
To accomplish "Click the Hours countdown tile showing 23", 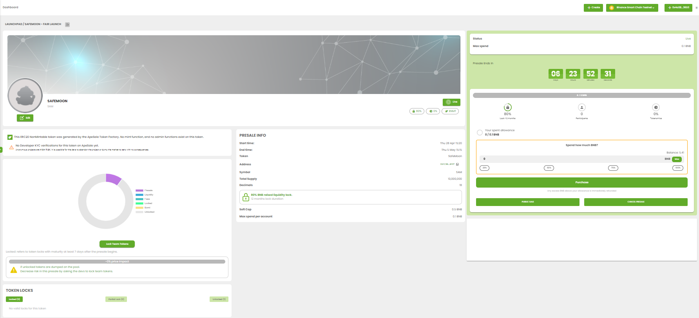I will pyautogui.click(x=573, y=74).
